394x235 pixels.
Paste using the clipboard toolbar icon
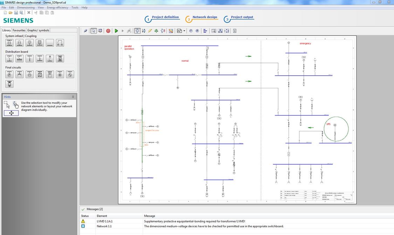pyautogui.click(x=52, y=13)
